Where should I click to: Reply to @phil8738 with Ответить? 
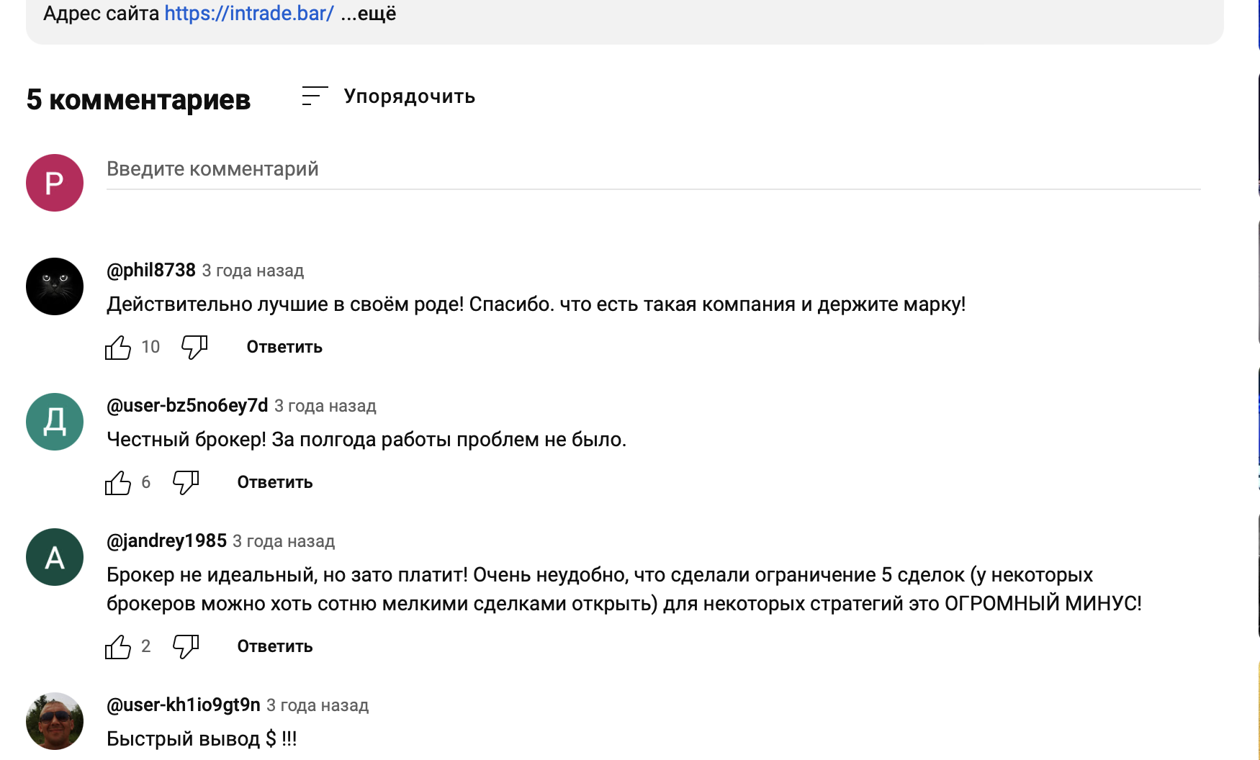tap(284, 347)
